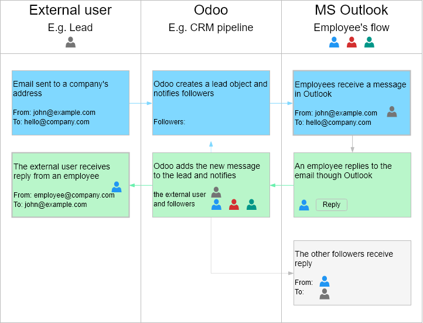423x323 pixels.
Task: Click the Reply button
Action: [x=331, y=205]
